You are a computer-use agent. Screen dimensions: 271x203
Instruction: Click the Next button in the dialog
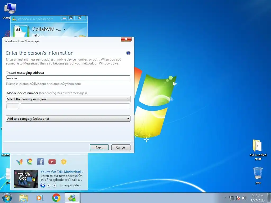point(99,147)
